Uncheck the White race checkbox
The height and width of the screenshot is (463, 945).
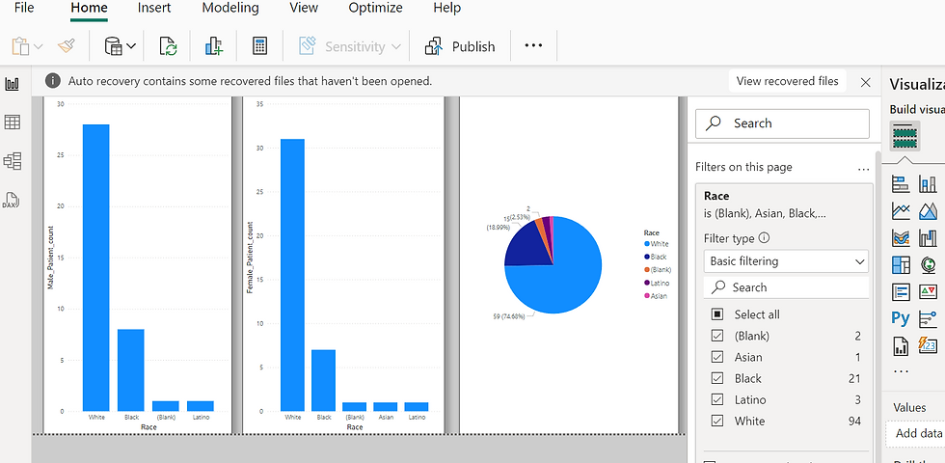717,421
